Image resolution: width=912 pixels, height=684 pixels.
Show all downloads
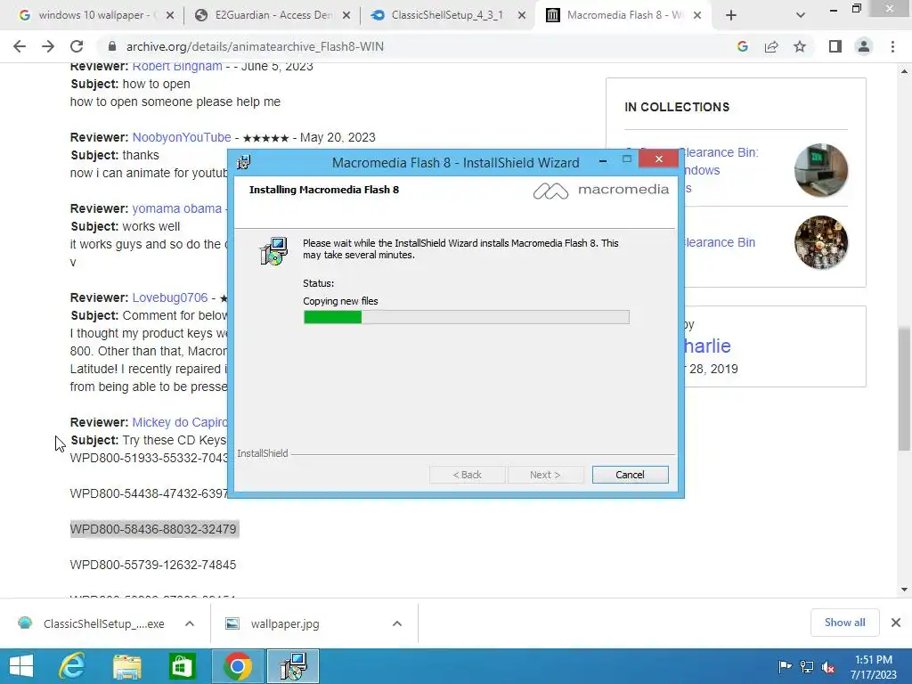[844, 623]
